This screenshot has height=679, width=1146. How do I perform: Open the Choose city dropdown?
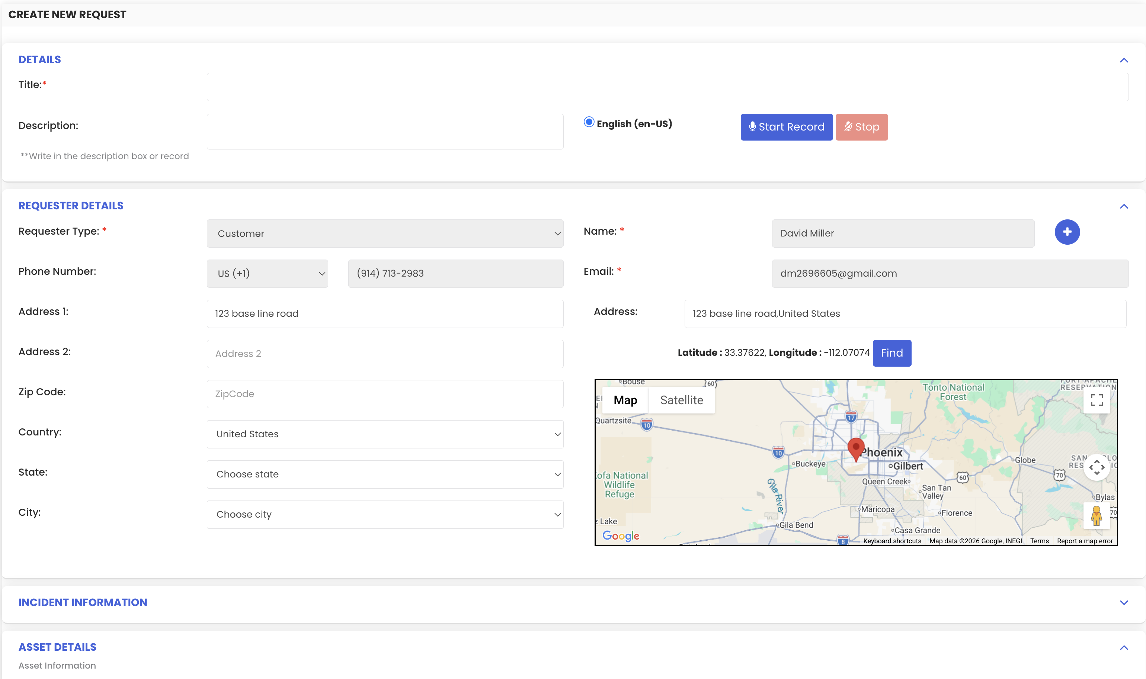pyautogui.click(x=385, y=514)
